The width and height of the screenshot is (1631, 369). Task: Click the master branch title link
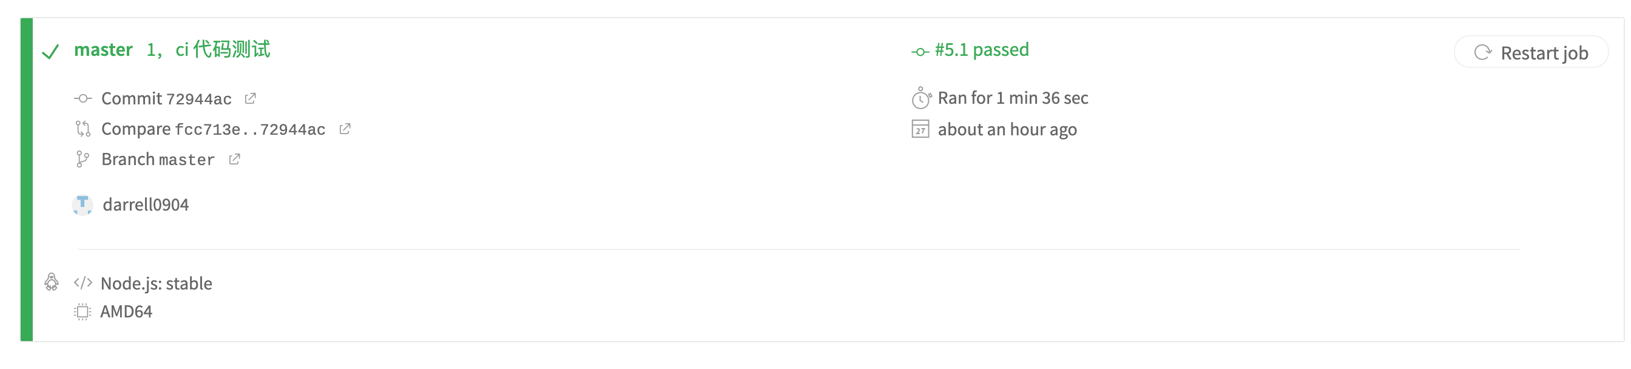click(103, 50)
